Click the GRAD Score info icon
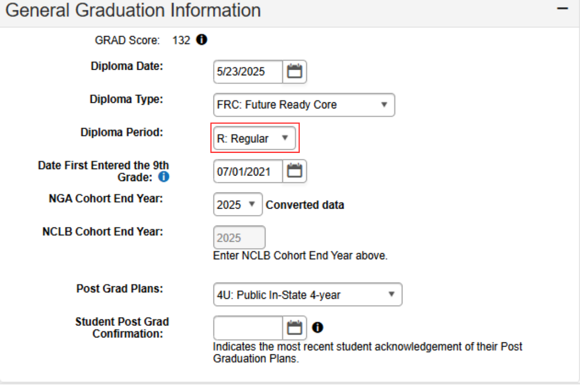 pyautogui.click(x=202, y=40)
